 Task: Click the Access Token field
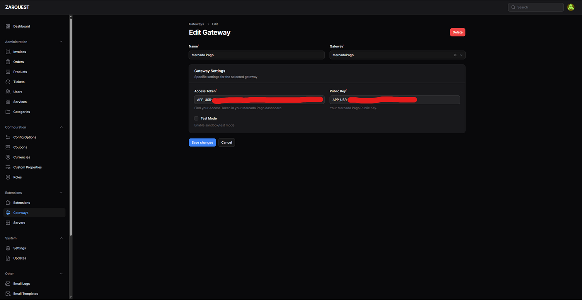pos(259,100)
